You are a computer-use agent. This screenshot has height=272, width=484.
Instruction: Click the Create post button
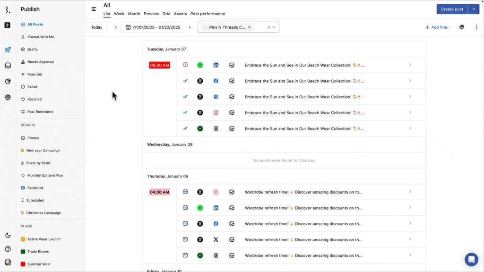click(x=451, y=8)
